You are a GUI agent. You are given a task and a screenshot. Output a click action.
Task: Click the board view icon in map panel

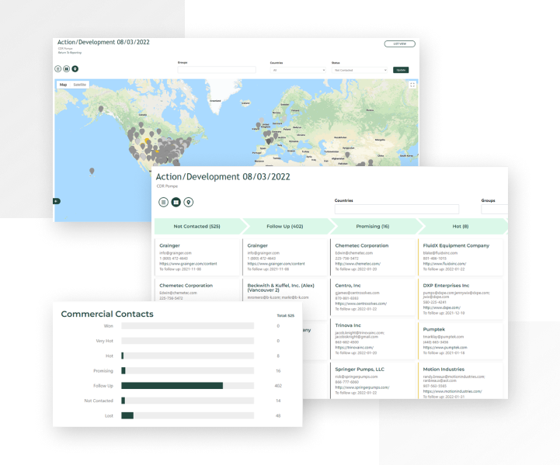point(66,69)
